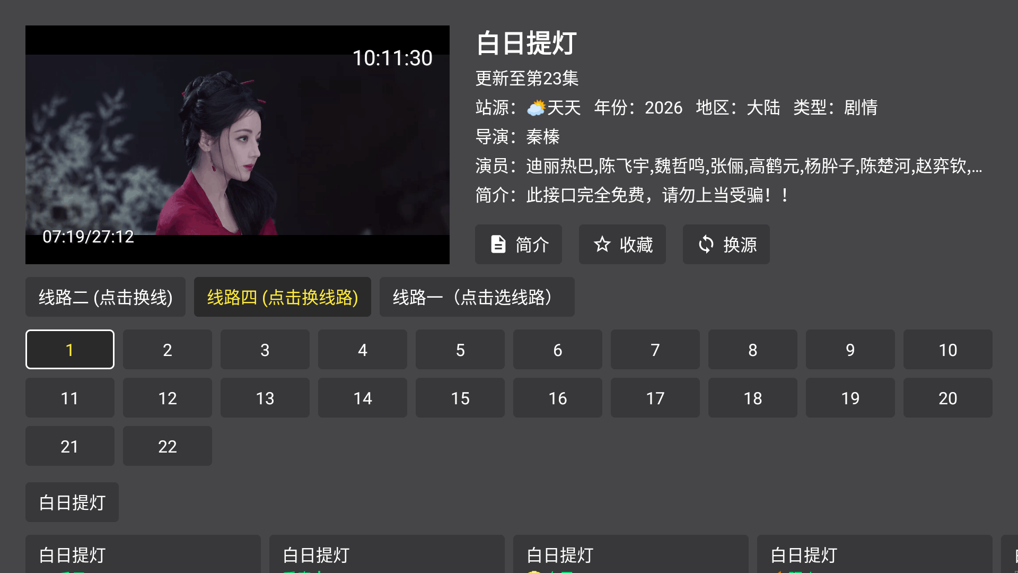Image resolution: width=1018 pixels, height=573 pixels.
Task: Play episode 2
Action: [x=168, y=350]
